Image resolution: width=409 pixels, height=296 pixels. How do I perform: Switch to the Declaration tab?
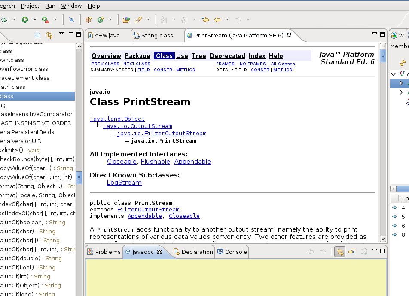coord(193,252)
